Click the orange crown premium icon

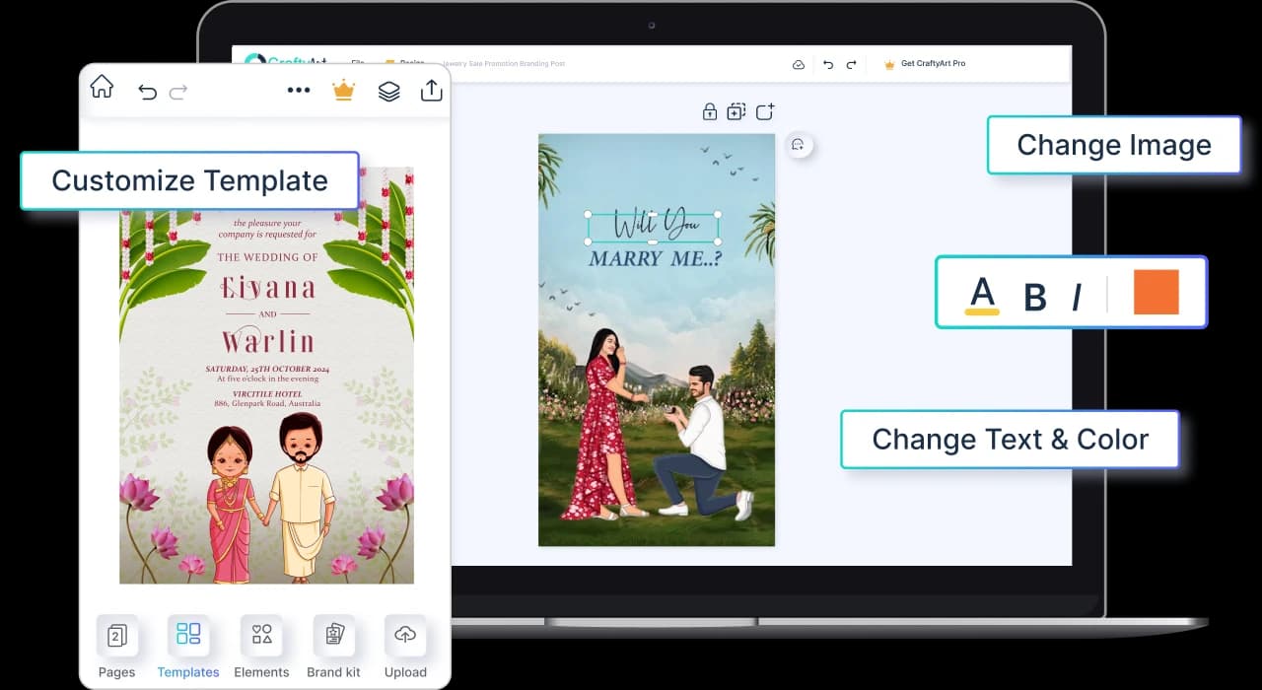click(343, 90)
